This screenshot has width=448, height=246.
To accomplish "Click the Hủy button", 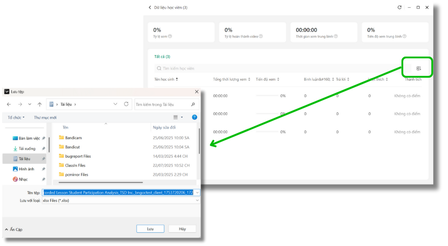I will point(182,229).
